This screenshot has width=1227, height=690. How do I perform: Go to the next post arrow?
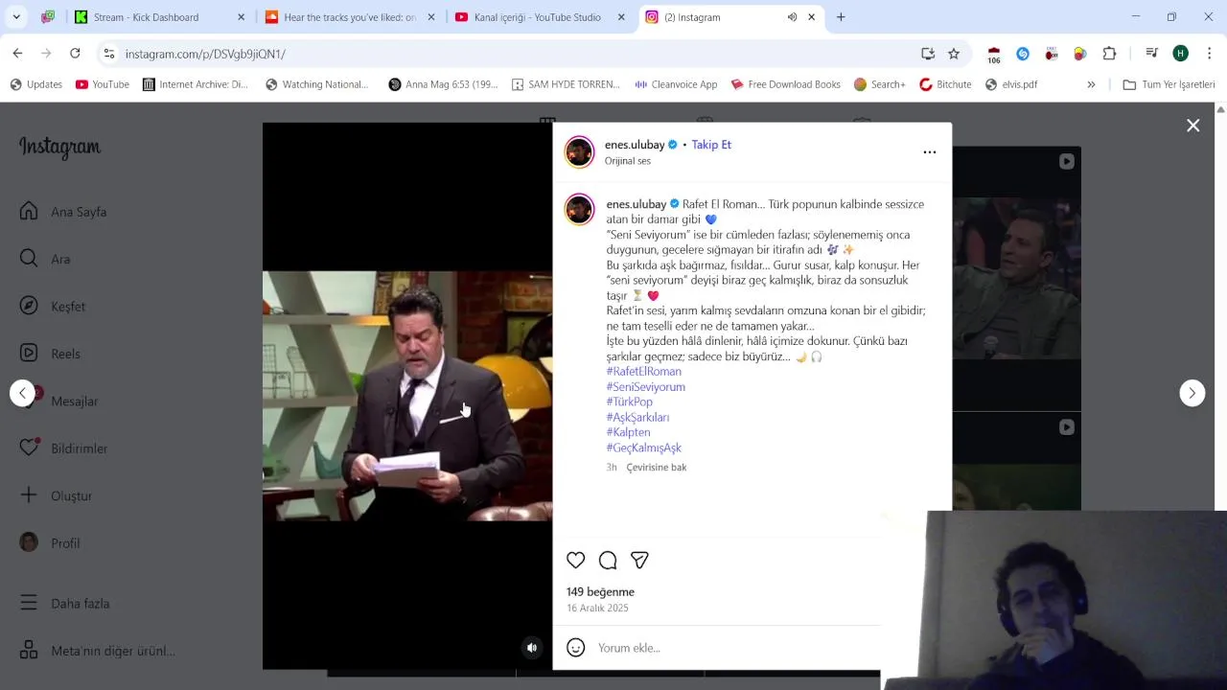[x=1192, y=393]
